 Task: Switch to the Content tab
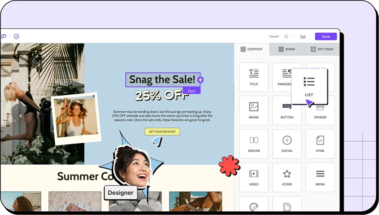[x=252, y=49]
